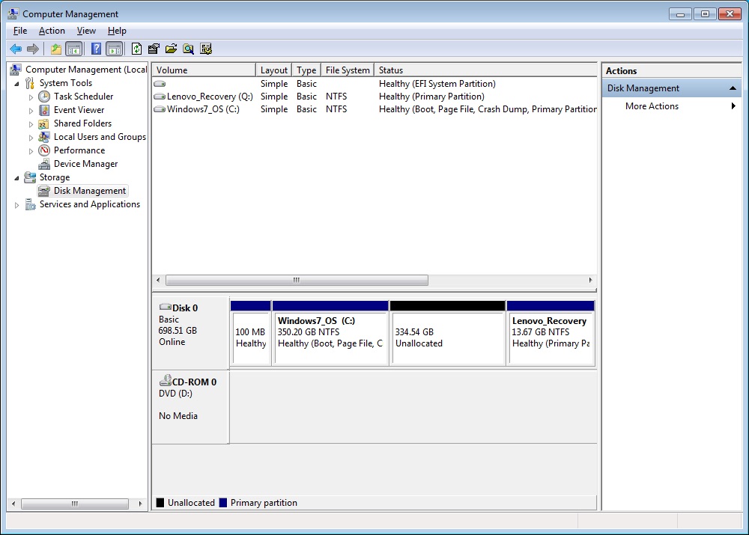Click the gray Forward arrow in toolbar
Viewport: 749px width, 535px height.
coord(33,49)
